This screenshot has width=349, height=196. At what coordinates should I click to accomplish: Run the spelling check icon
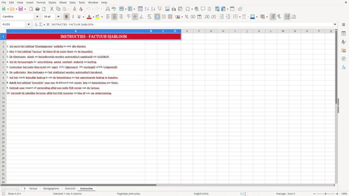[114, 9]
